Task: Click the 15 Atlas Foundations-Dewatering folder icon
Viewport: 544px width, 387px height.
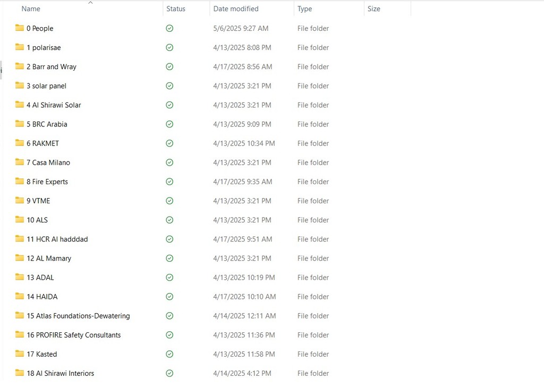Action: pyautogui.click(x=20, y=315)
